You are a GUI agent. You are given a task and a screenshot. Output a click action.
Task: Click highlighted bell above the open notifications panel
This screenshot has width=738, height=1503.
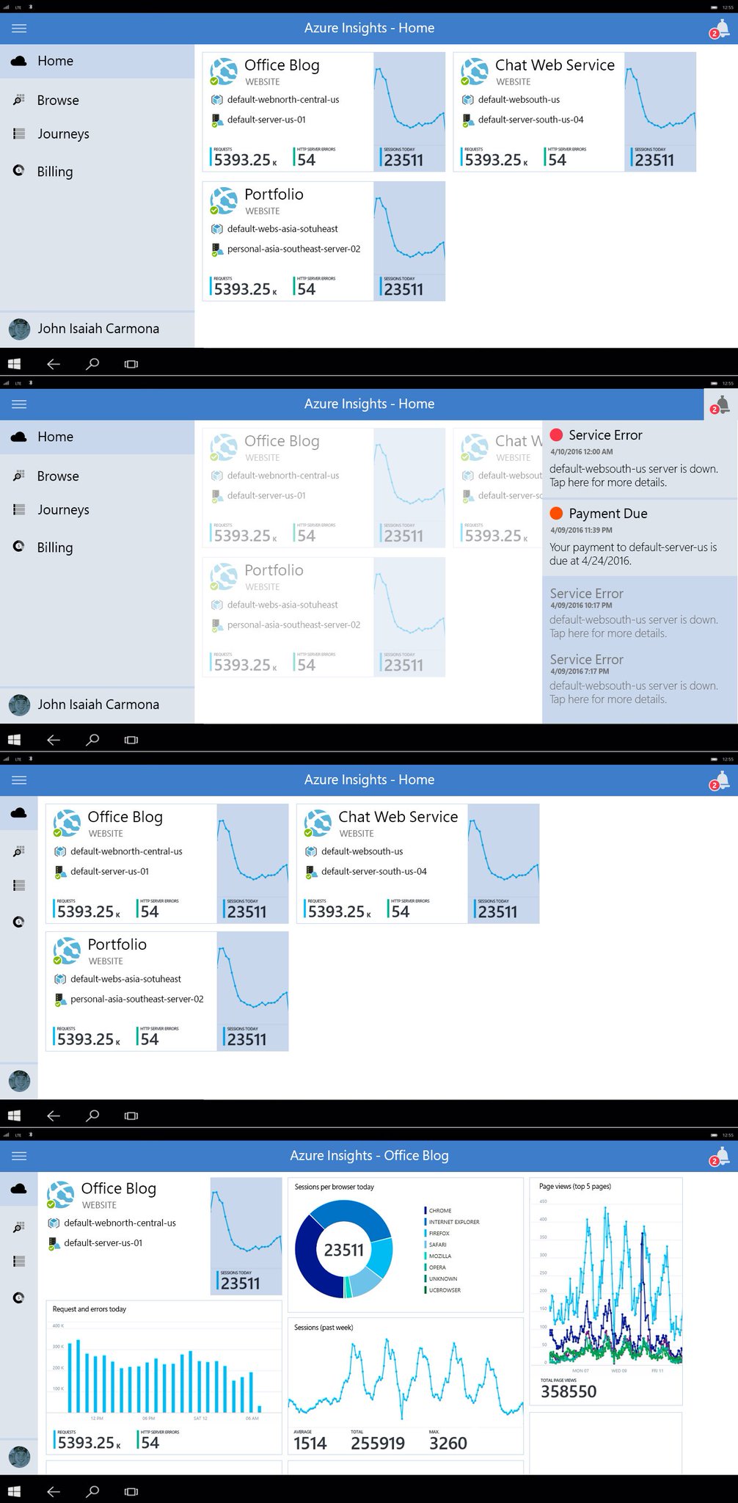pos(720,404)
